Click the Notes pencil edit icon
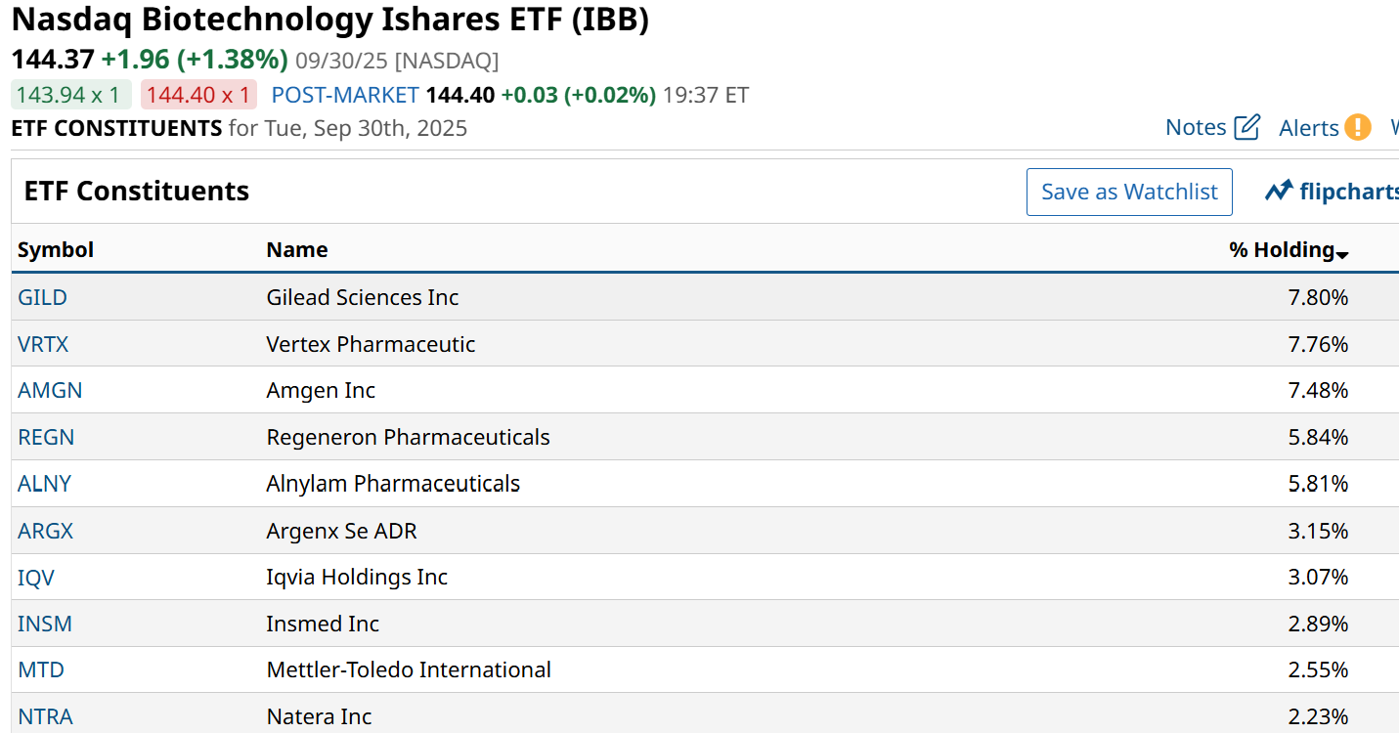 pos(1246,127)
